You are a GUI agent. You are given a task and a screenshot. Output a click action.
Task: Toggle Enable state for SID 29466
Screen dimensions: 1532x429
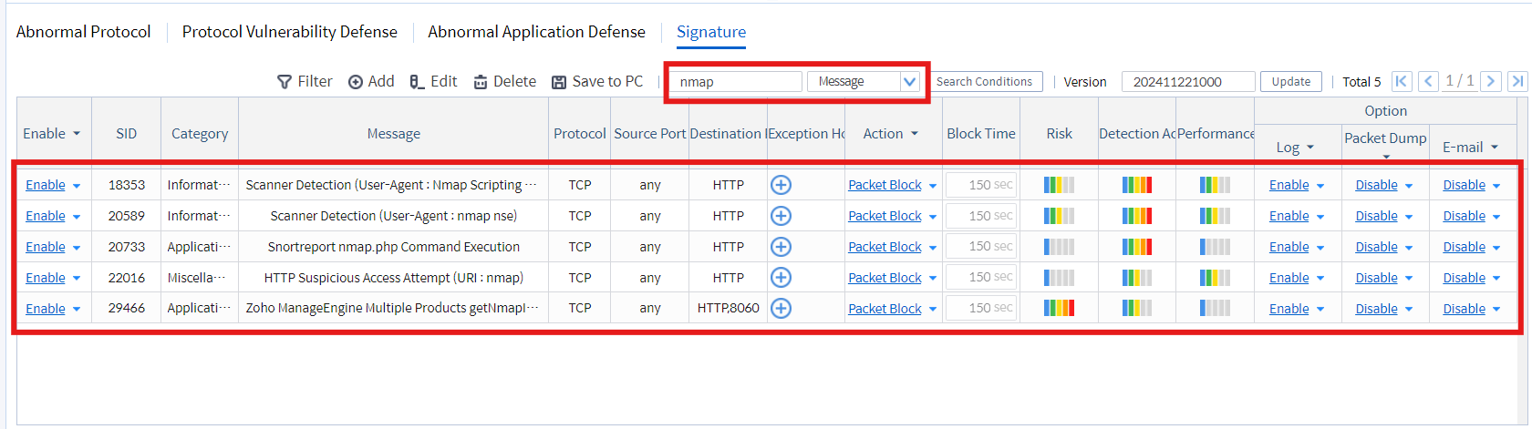click(x=46, y=309)
